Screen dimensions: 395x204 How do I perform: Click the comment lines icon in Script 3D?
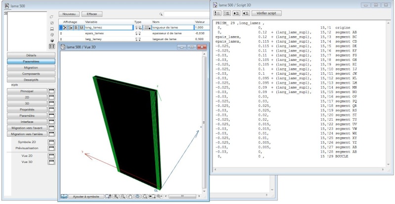tap(218, 13)
